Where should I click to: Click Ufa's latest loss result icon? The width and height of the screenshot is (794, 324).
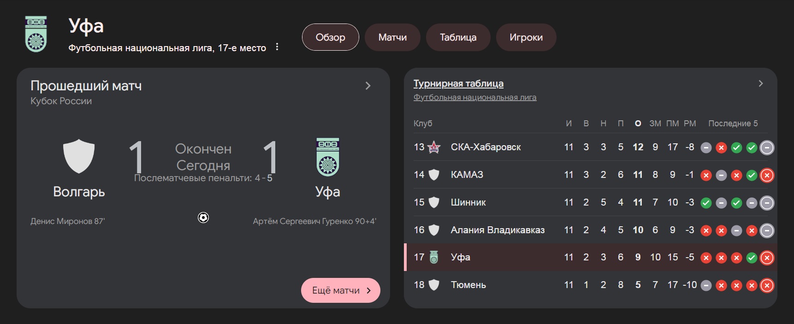click(767, 258)
